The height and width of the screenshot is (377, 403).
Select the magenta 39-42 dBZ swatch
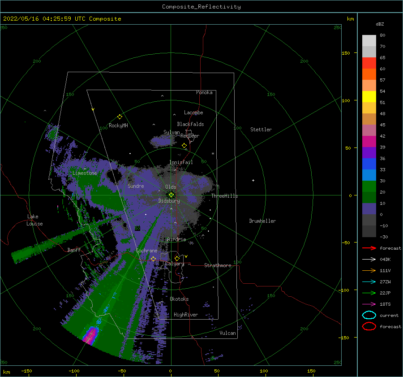click(x=369, y=142)
